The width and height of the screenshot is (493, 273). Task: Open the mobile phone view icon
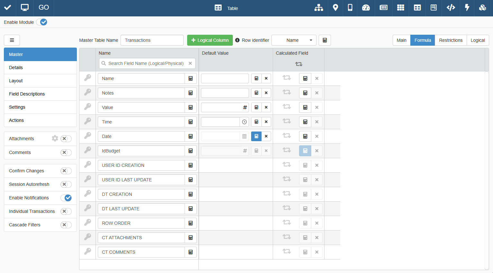click(350, 8)
